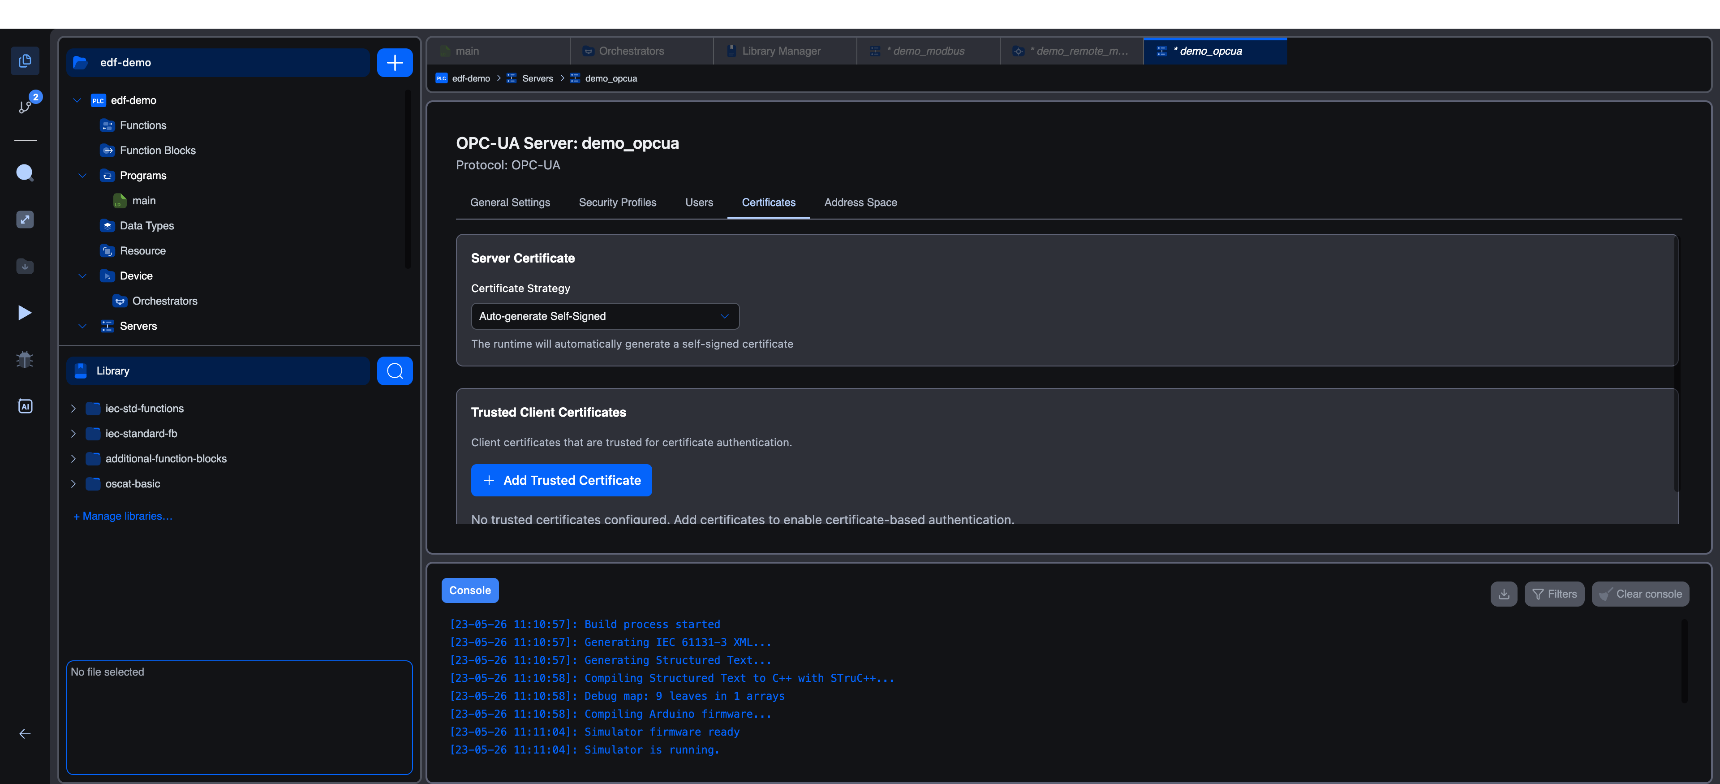Expand additional-function-blocks library
The width and height of the screenshot is (1720, 784).
pyautogui.click(x=73, y=458)
